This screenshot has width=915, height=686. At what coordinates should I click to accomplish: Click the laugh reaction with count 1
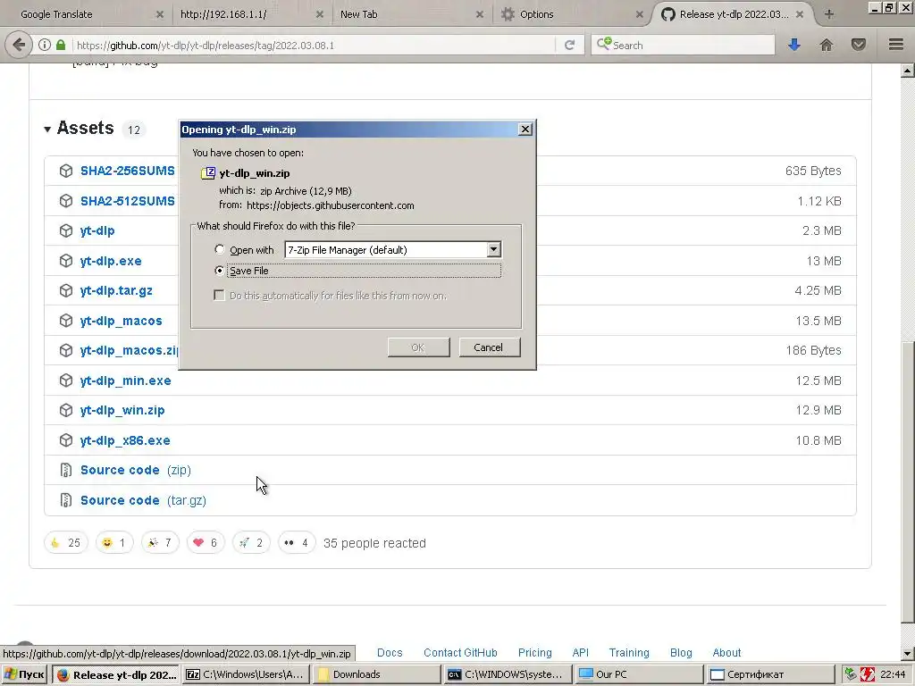point(114,543)
